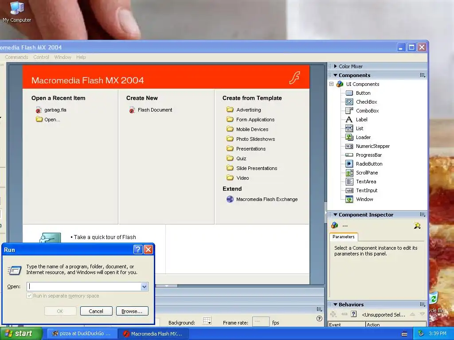The height and width of the screenshot is (340, 454).
Task: Click Take a quick tour of Flash
Action: click(105, 237)
